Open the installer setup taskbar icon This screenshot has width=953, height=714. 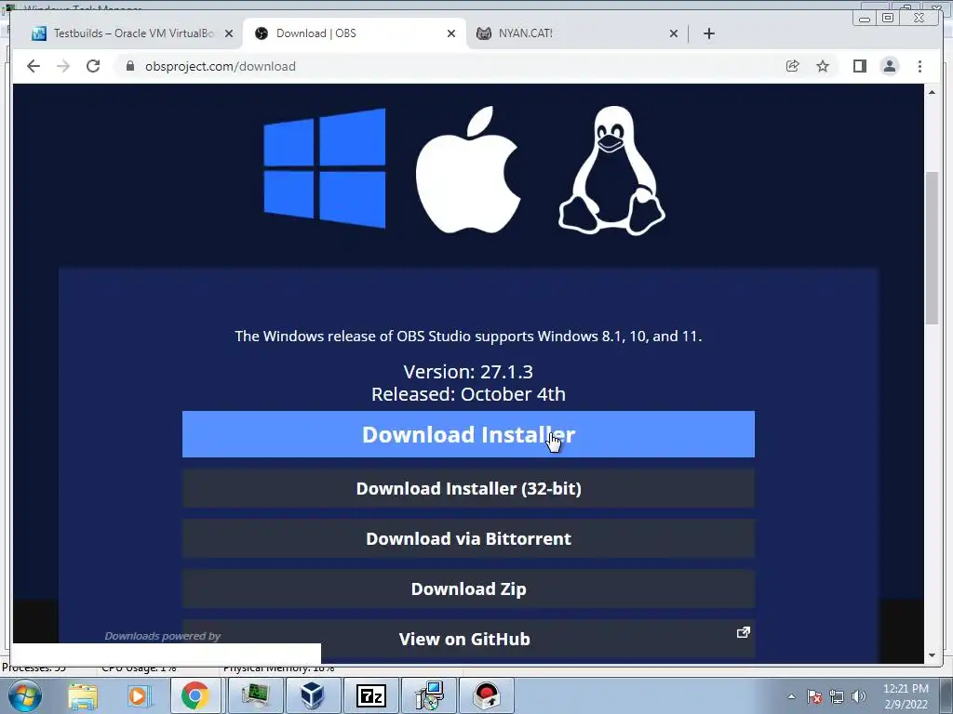[x=429, y=695]
